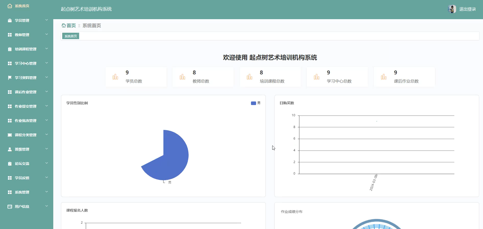Click bar chart icon on 课后作业总数 card
The width and height of the screenshot is (483, 229).
(384, 77)
